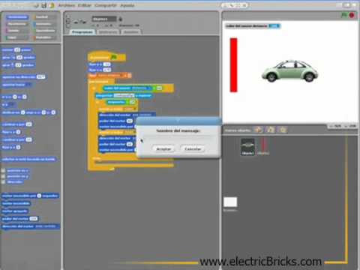Select the Sensores block category

[44, 24]
